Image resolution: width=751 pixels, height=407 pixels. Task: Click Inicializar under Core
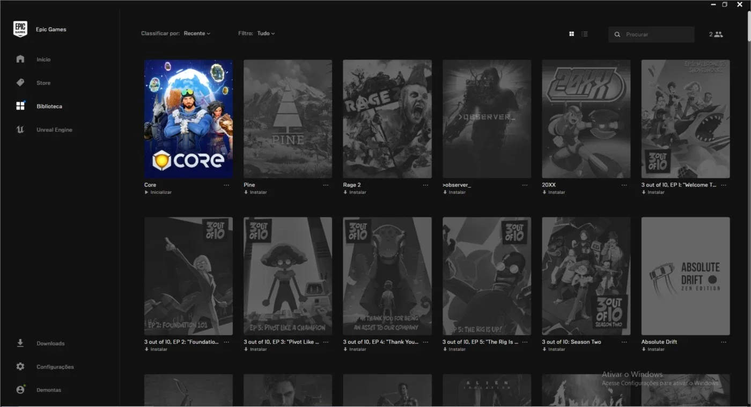pyautogui.click(x=158, y=192)
